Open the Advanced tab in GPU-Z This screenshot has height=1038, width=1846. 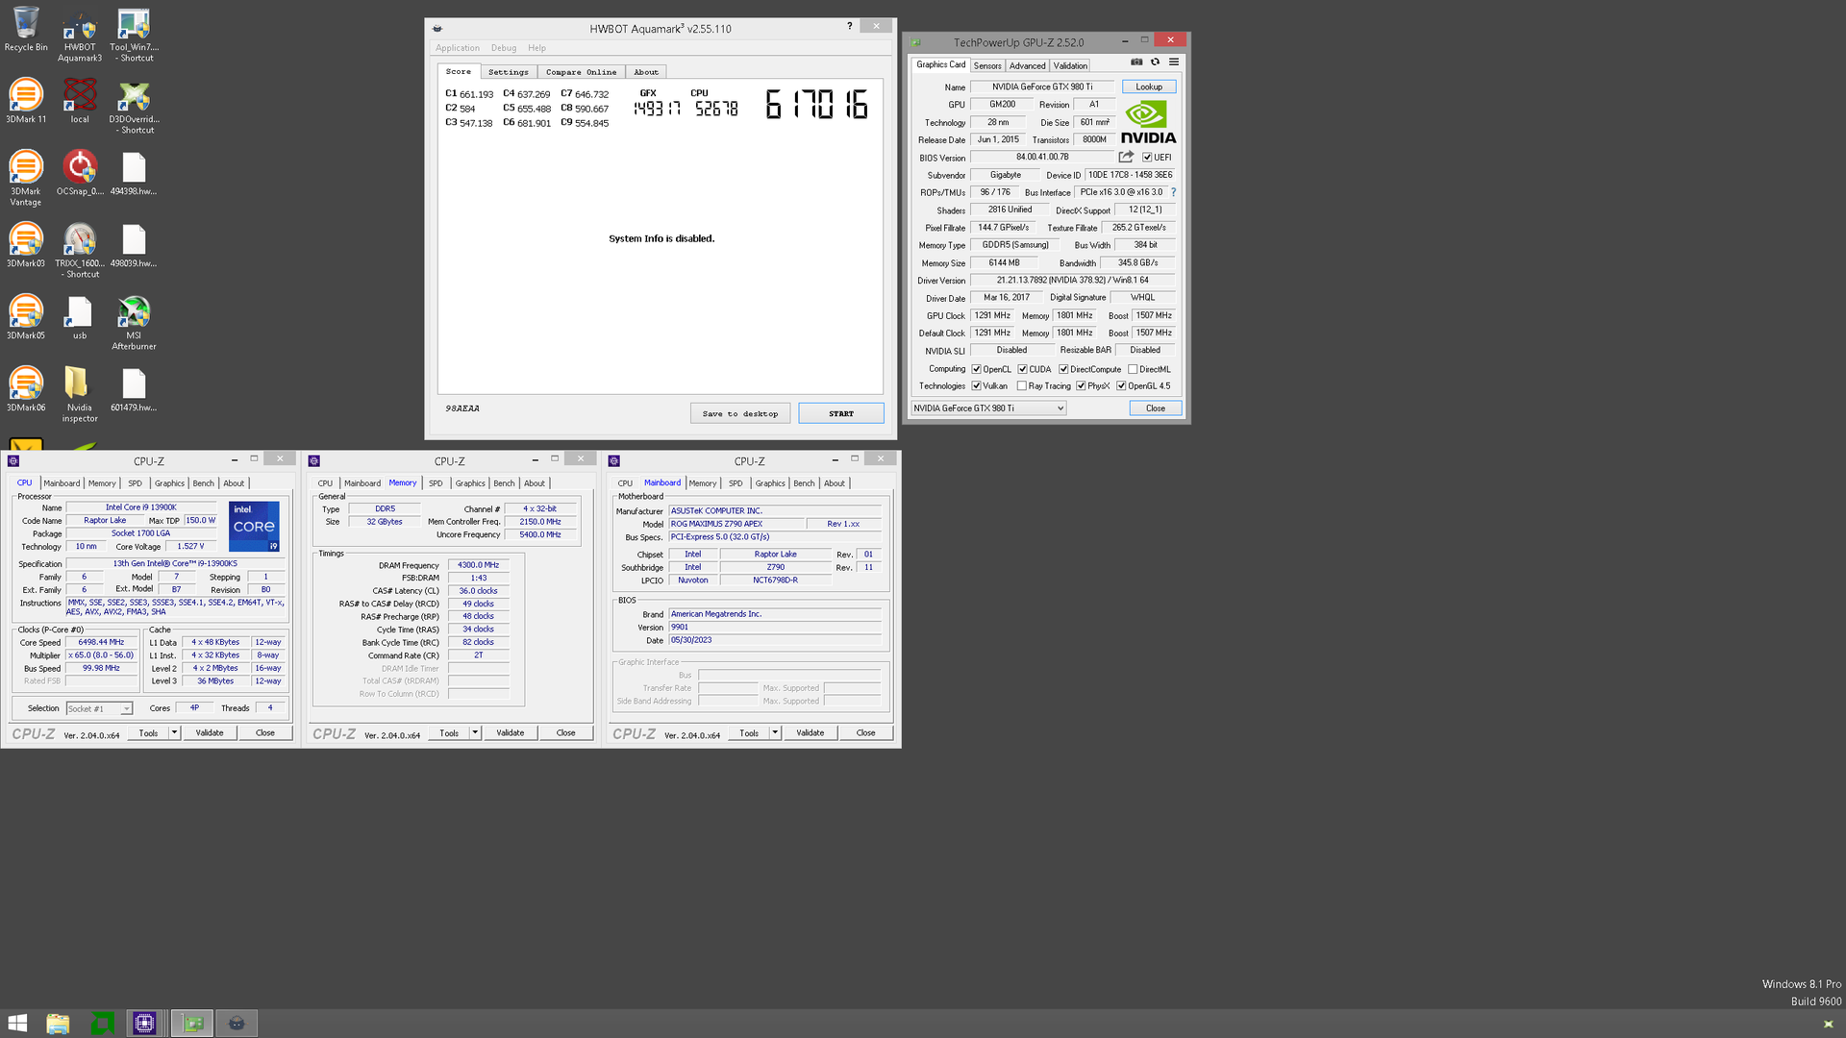[1027, 65]
